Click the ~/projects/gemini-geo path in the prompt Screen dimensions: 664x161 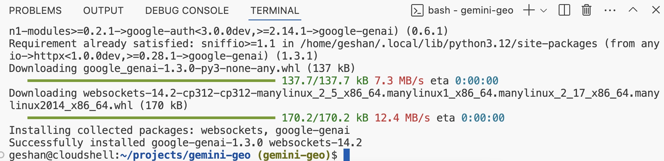tap(185, 155)
